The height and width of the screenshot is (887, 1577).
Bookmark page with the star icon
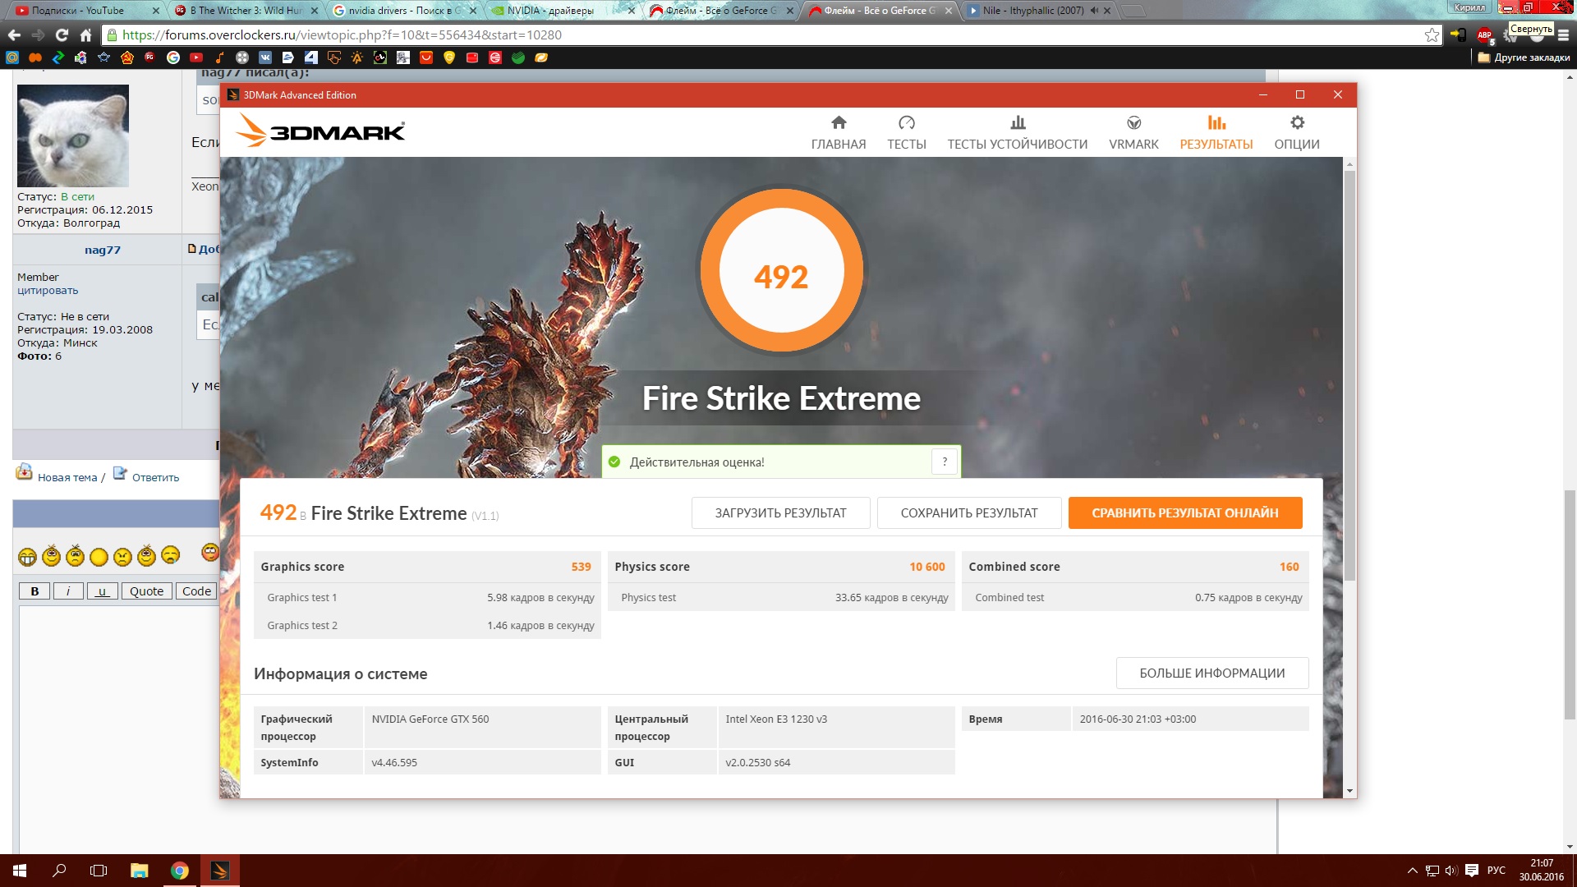[x=1432, y=34]
